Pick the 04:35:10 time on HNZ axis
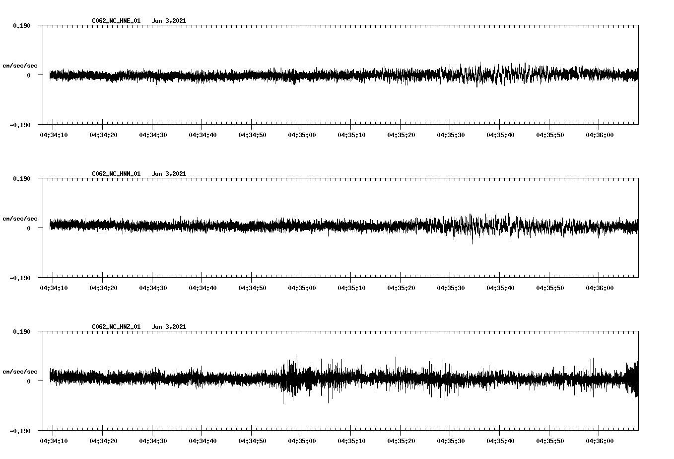Image resolution: width=674 pixels, height=459 pixels. click(x=351, y=441)
